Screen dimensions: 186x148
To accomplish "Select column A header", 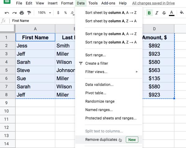I will point(35,29).
